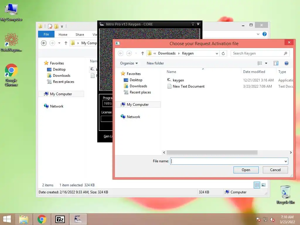Click Up arrow in the Explorer window
Viewport: 300px width, 225px height.
point(66,43)
